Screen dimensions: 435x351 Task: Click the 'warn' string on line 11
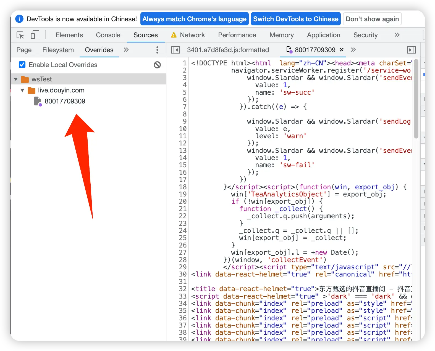[295, 136]
